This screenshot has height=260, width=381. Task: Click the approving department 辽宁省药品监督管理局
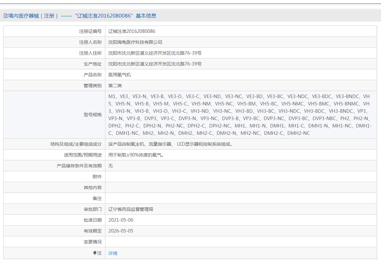click(x=131, y=209)
